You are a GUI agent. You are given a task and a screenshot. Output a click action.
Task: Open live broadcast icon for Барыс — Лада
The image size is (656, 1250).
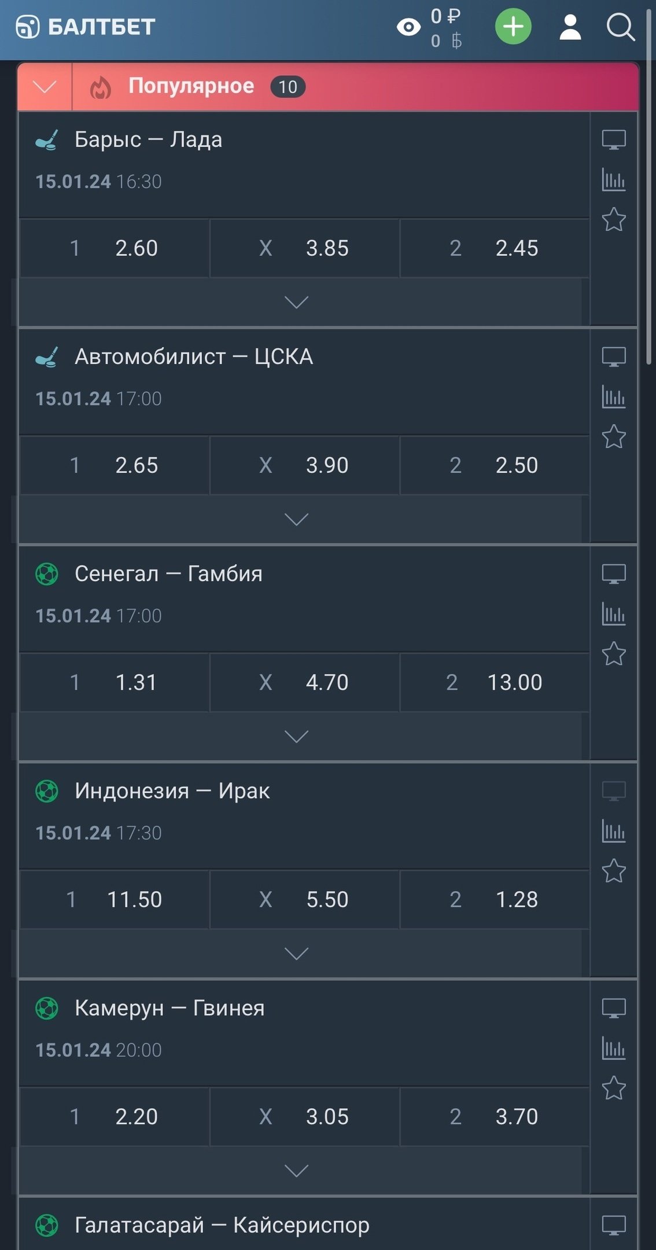point(614,140)
